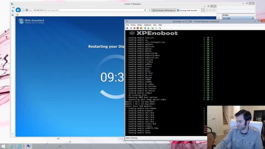Click Enhanced Session icon in VM toolbar
The image size is (265, 149).
tap(160, 28)
